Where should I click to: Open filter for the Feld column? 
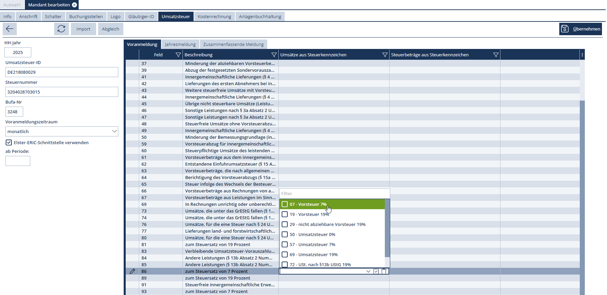(178, 55)
